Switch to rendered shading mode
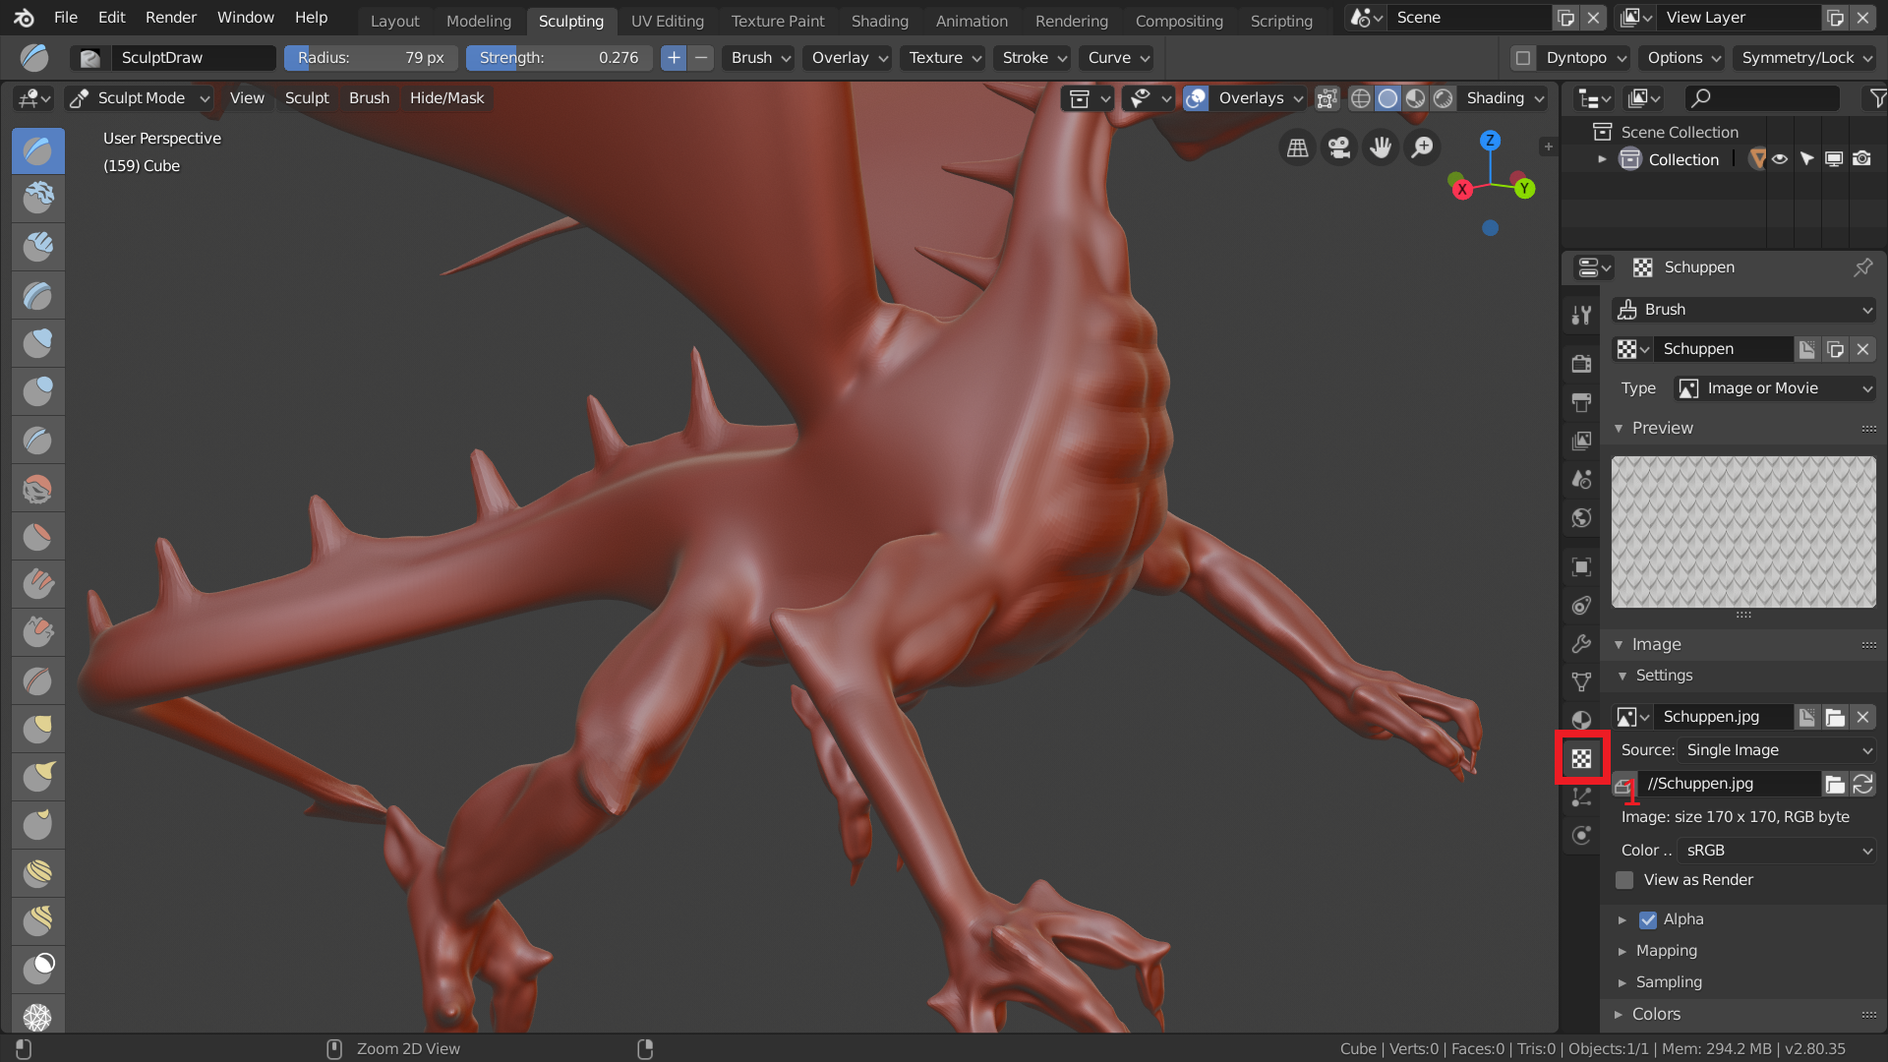Image resolution: width=1888 pixels, height=1062 pixels. pos(1443,98)
